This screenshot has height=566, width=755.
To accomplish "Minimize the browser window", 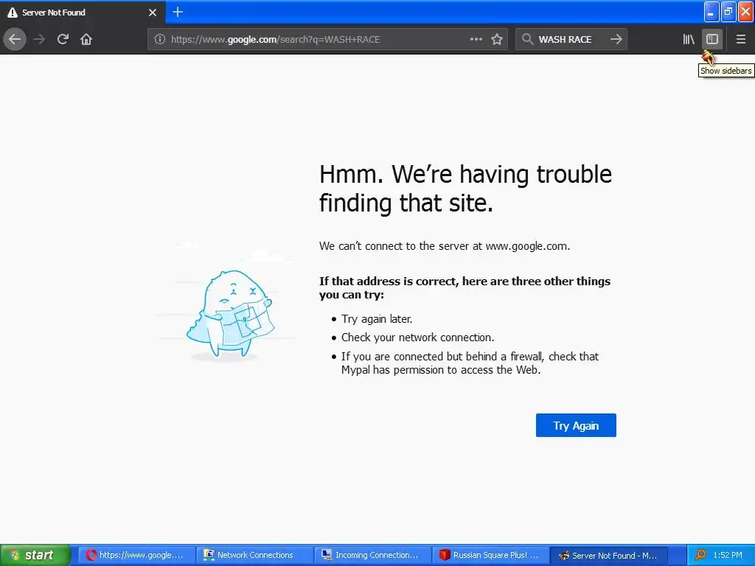I will 711,12.
